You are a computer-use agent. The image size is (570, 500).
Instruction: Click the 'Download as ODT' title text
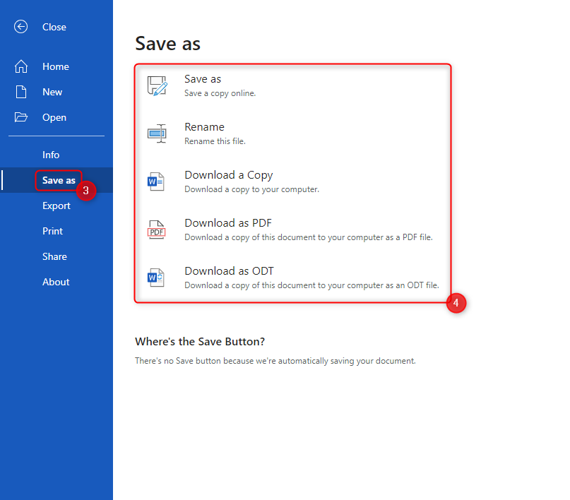229,271
